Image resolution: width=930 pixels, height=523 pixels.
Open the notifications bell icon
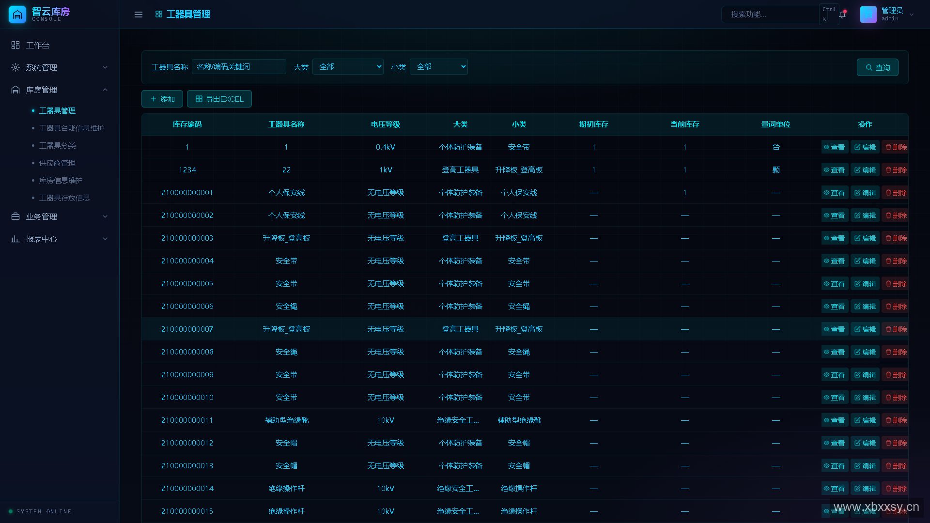click(842, 15)
